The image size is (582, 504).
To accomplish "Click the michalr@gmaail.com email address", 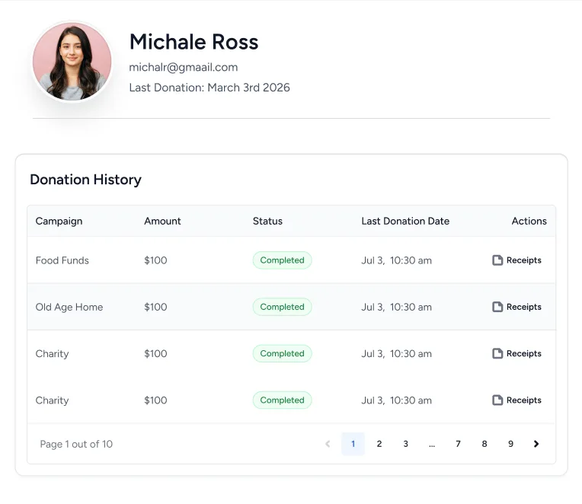I will click(184, 67).
